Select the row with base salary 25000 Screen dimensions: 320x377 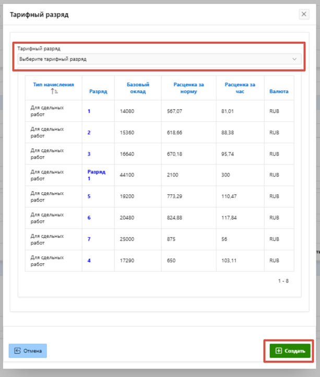coord(128,239)
